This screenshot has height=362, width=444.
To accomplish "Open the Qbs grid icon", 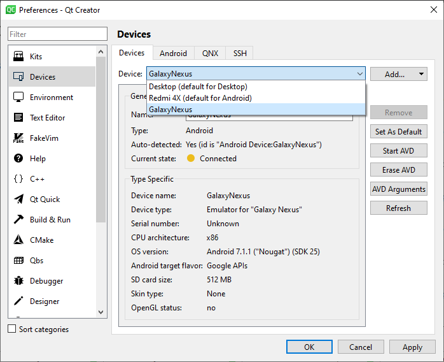I will pyautogui.click(x=18, y=260).
